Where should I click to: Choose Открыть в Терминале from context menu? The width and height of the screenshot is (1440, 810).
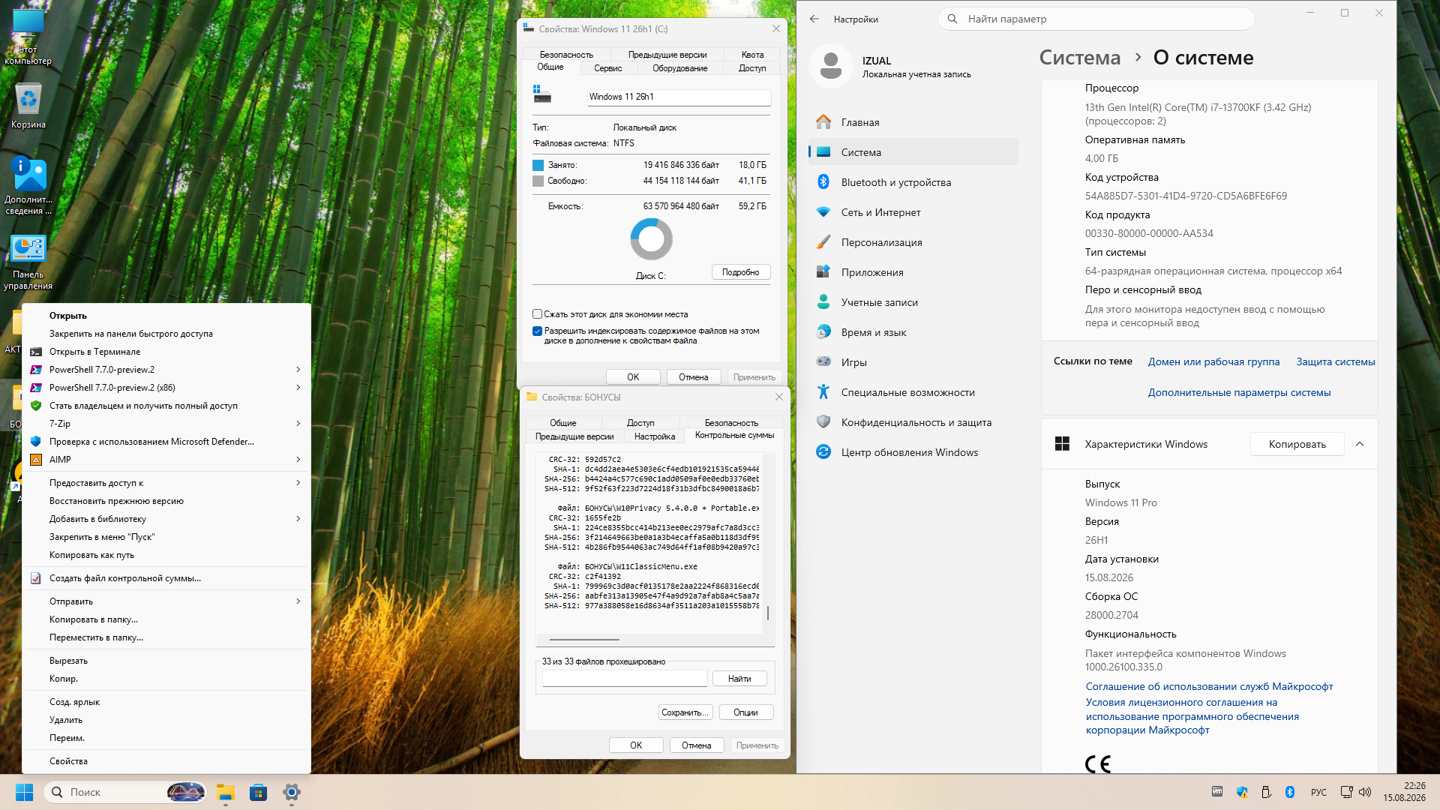click(x=166, y=352)
